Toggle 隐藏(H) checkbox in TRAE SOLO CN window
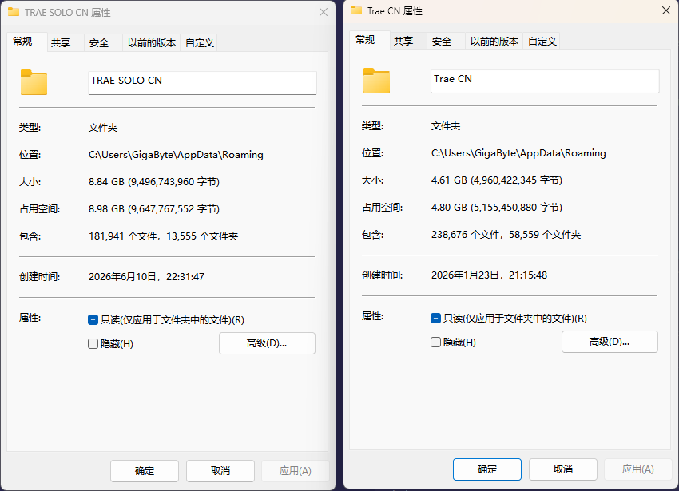This screenshot has height=491, width=679. (x=93, y=344)
